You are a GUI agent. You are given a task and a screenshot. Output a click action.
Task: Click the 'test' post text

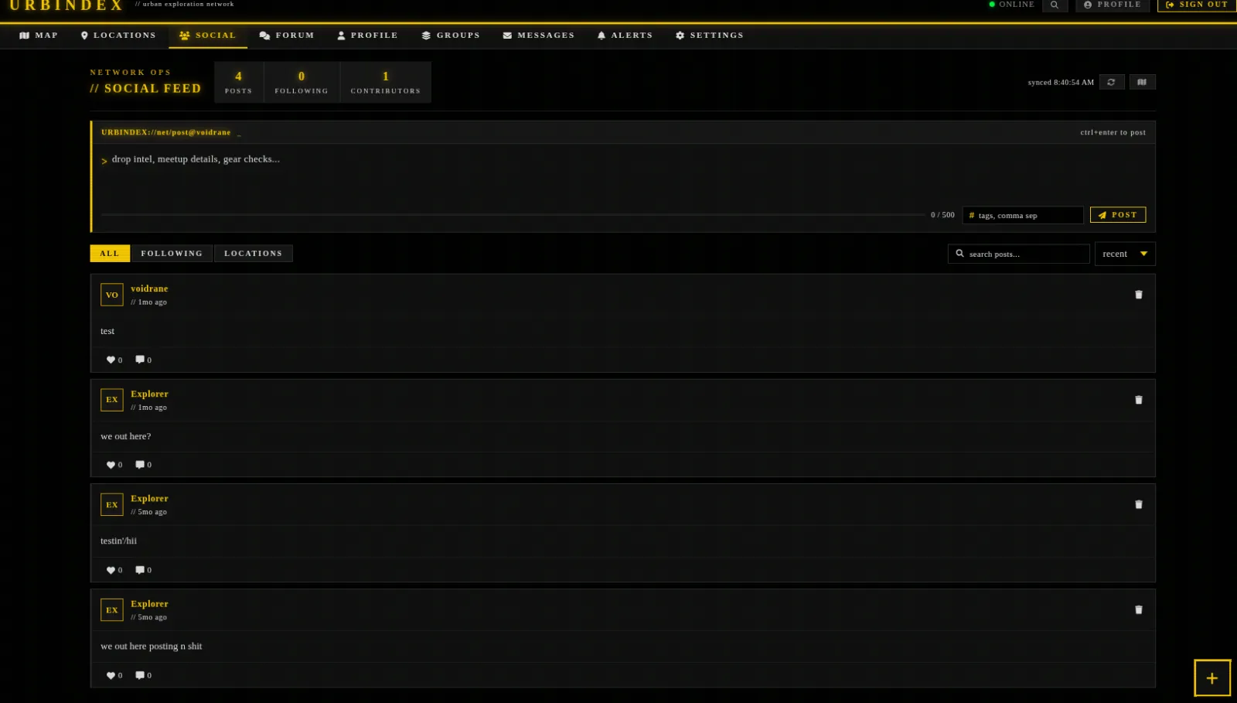(x=107, y=331)
